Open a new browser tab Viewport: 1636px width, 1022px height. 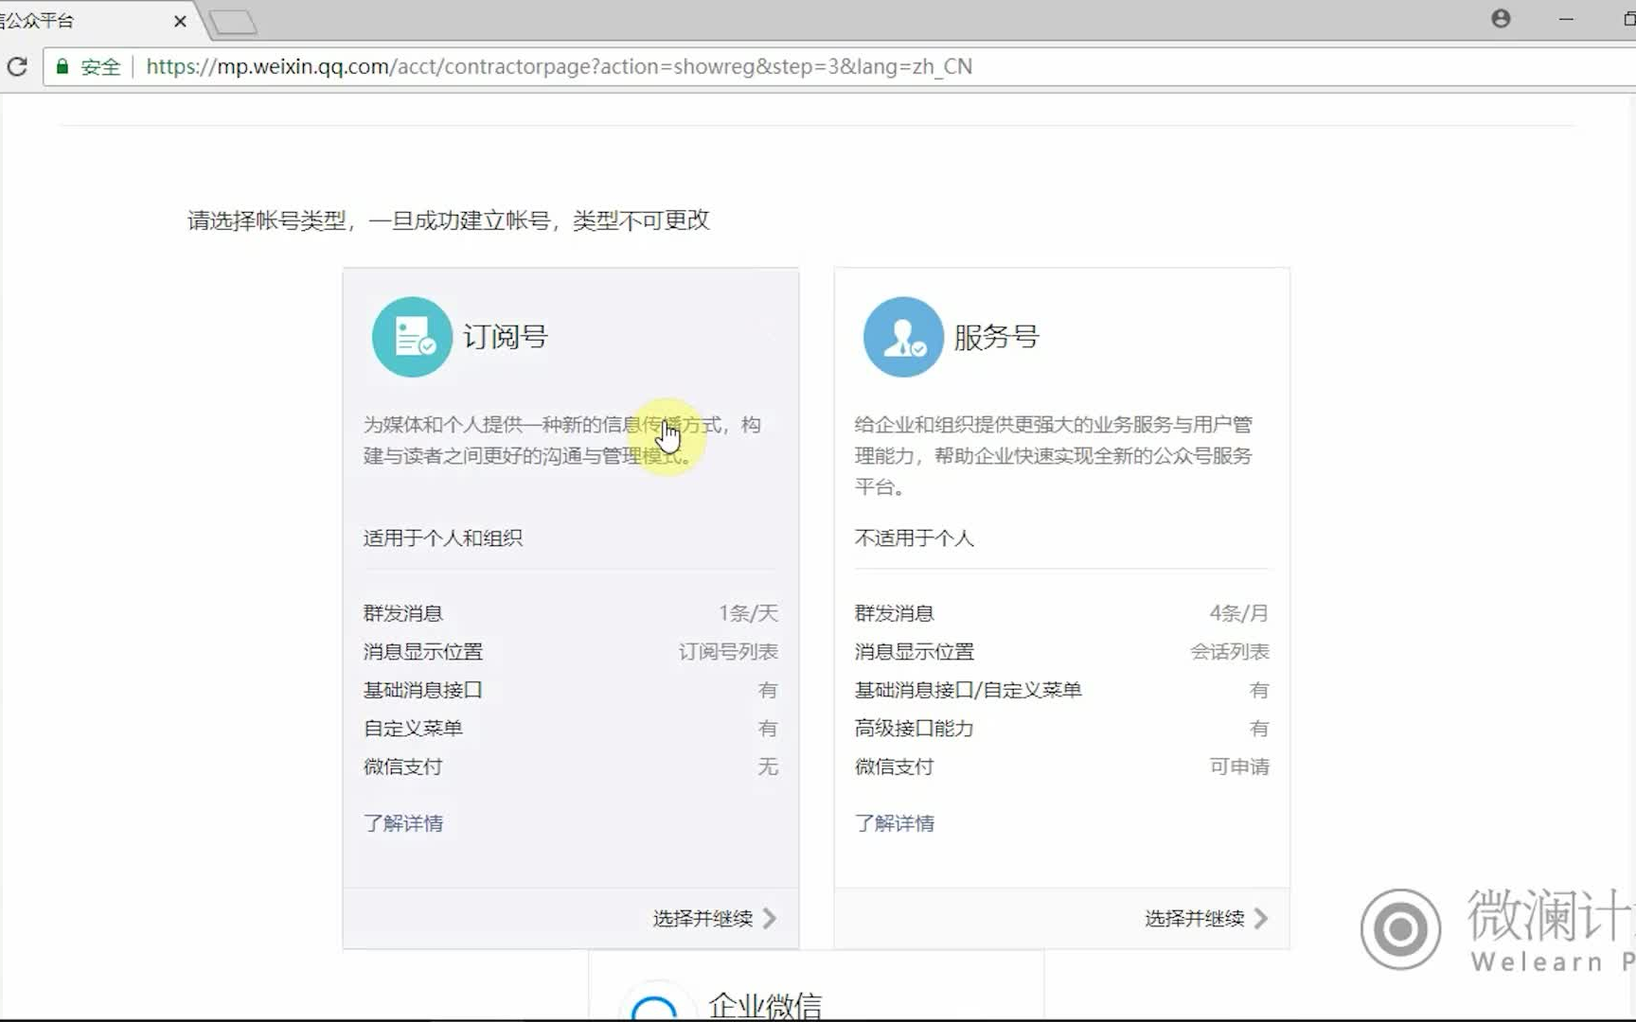(x=233, y=22)
